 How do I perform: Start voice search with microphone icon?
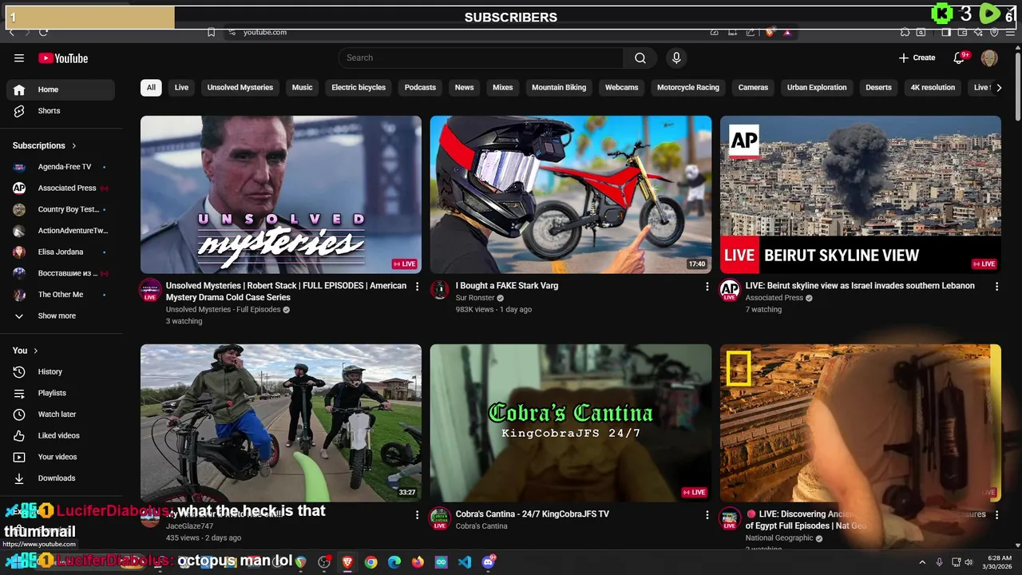coord(676,57)
